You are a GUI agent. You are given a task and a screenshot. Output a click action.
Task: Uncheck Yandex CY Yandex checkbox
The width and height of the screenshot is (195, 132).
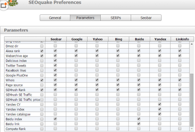[x=160, y=104]
